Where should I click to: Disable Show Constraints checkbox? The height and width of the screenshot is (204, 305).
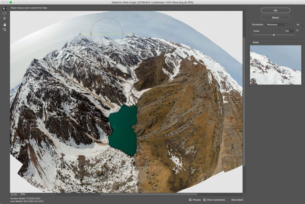[205, 200]
